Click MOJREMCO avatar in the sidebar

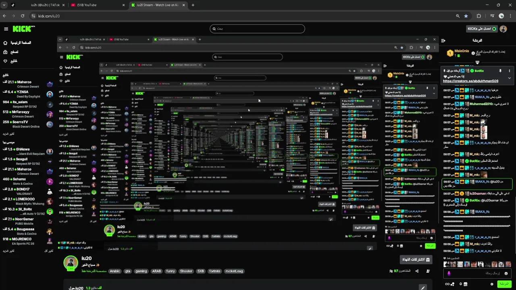click(x=50, y=241)
